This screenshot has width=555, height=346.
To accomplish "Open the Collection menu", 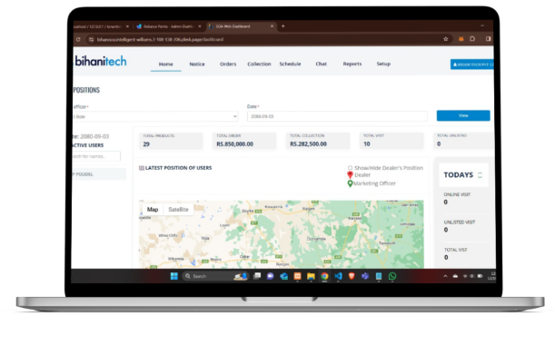I will pyautogui.click(x=259, y=64).
